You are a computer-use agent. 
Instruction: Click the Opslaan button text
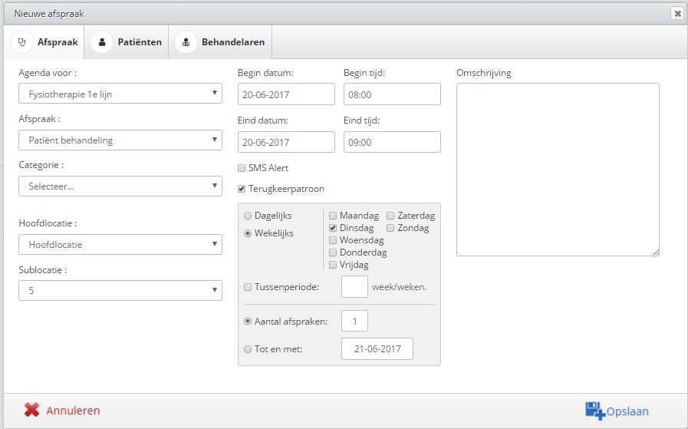627,411
